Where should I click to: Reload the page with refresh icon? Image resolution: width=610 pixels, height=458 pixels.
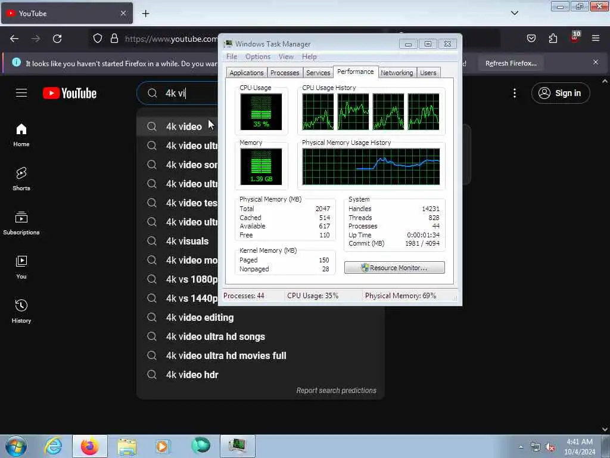[57, 39]
